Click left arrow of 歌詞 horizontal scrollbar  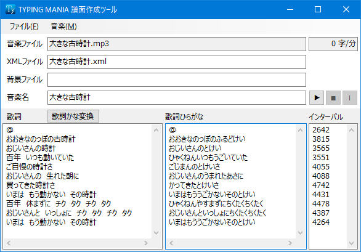(x=9, y=243)
